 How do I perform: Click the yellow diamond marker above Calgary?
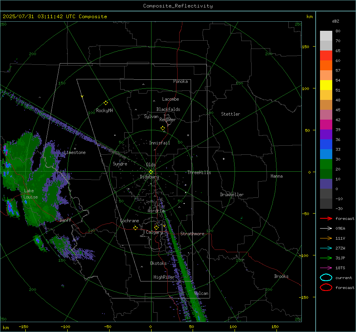pos(156,227)
